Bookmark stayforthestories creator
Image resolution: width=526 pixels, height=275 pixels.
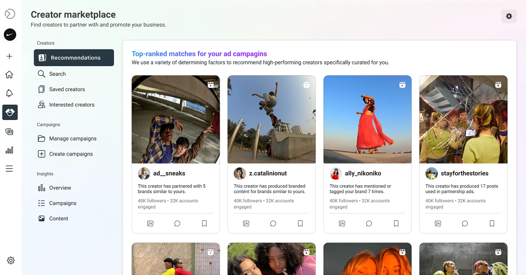click(x=492, y=223)
